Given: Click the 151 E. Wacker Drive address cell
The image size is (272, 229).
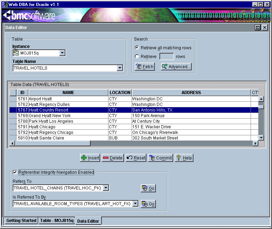Looking at the screenshot, I should pos(191,127).
